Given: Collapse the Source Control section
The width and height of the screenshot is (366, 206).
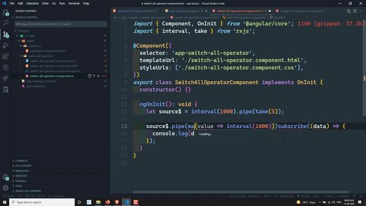Looking at the screenshot, I should pos(13,18).
